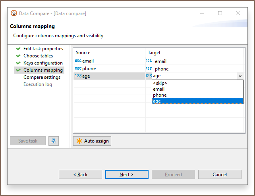Viewport: 255px width, 196px height.
Task: Click the 123 numeric icon for source age
Action: [78, 76]
